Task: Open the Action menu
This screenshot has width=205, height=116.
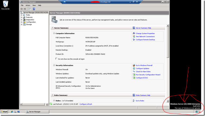Action: (28, 5)
